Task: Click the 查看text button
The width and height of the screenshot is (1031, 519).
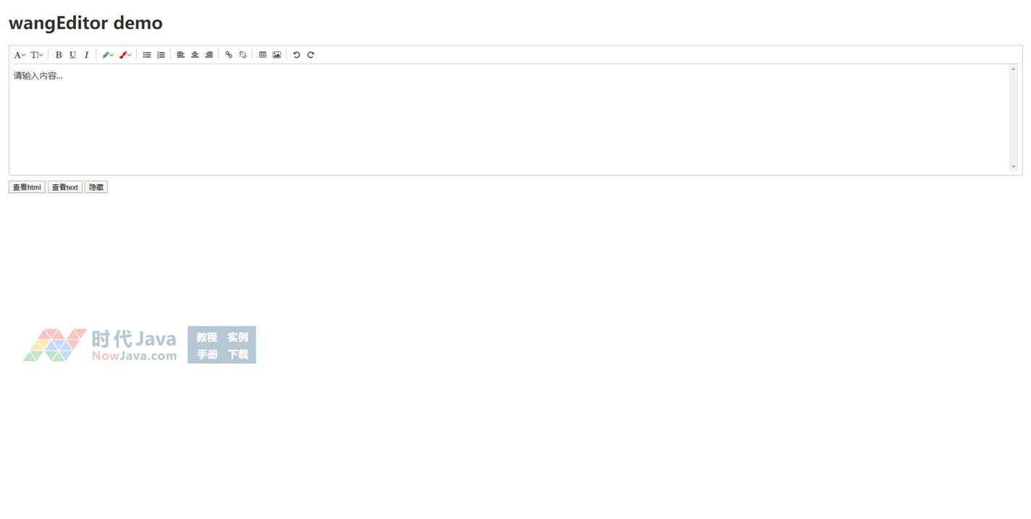Action: 65,187
